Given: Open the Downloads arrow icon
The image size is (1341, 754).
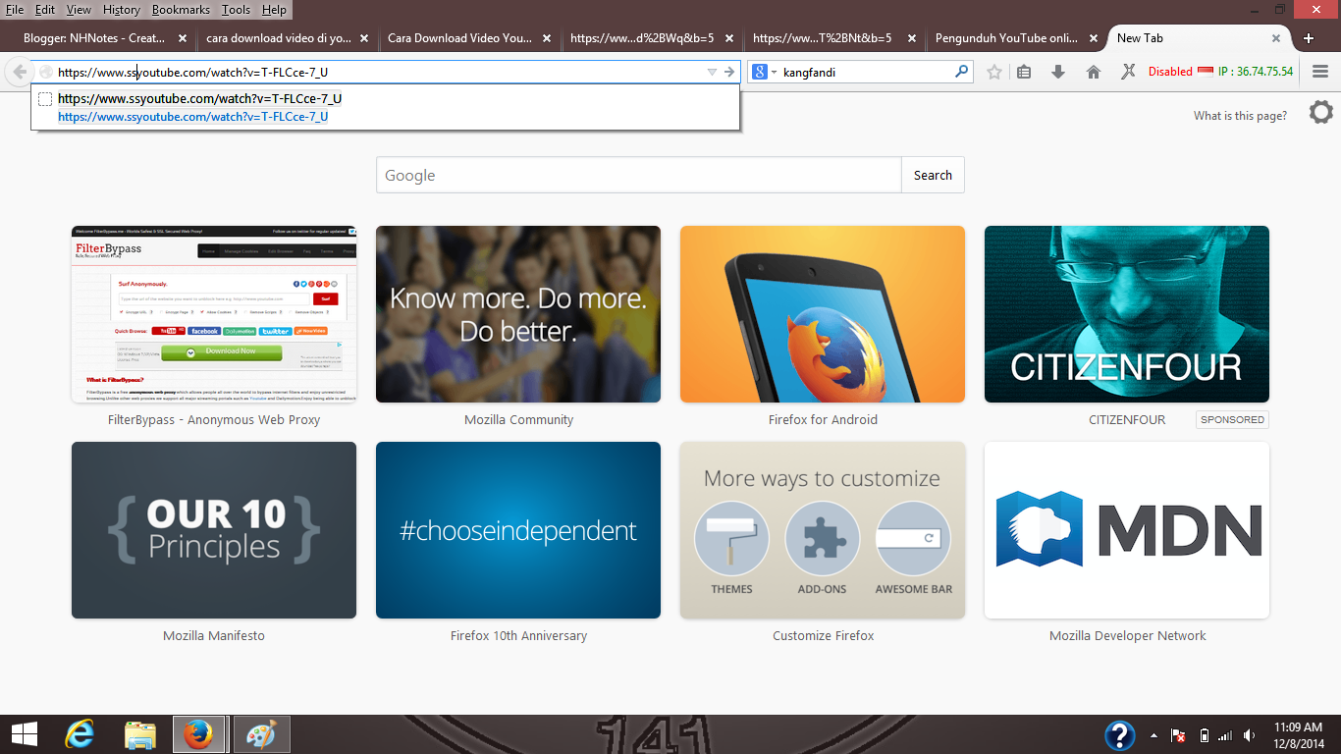Looking at the screenshot, I should [1058, 72].
